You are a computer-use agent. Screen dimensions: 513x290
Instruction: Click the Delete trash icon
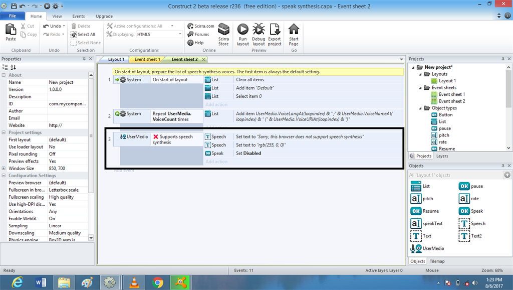coord(74,26)
